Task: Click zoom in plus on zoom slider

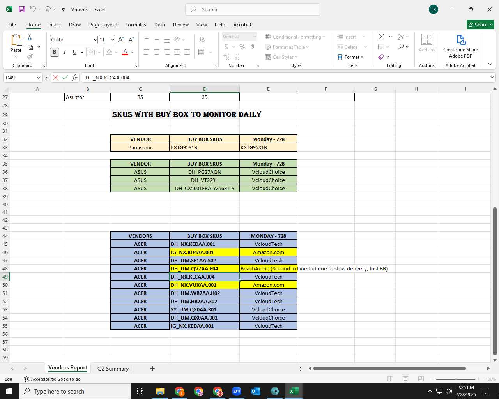Action: coord(479,379)
